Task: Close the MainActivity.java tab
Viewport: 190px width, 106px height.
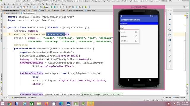Action: tap(35, 13)
